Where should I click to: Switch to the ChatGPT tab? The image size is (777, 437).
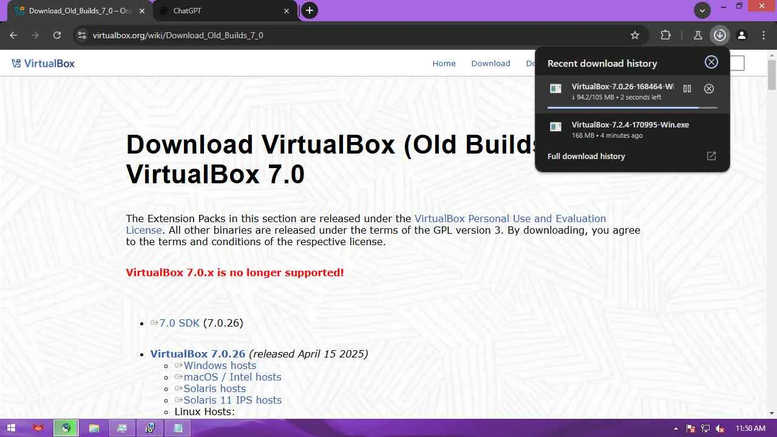coord(224,11)
